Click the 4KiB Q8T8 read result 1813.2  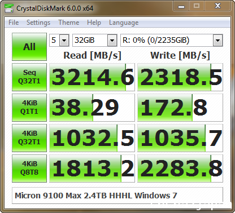(x=92, y=168)
